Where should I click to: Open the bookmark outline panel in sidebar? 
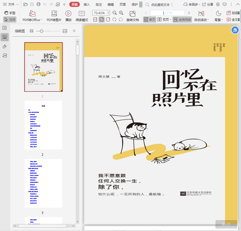5,28
